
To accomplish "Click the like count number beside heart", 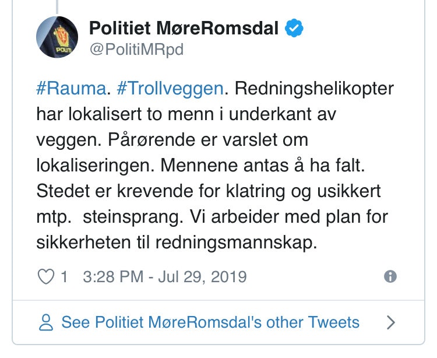I will point(64,276).
